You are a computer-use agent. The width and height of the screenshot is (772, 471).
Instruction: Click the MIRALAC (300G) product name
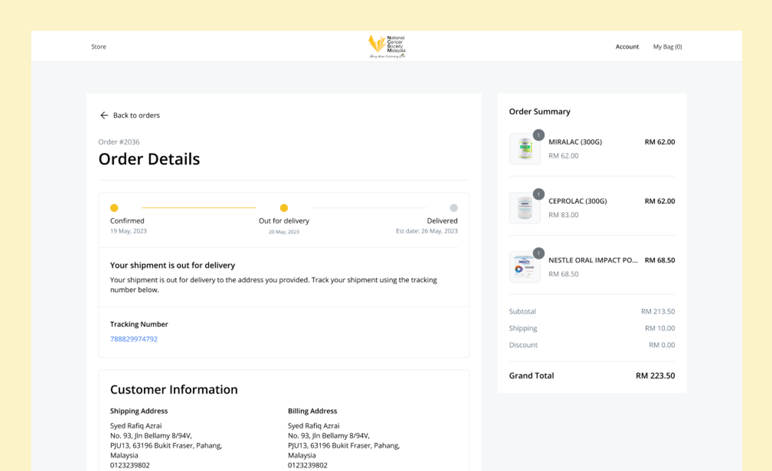[x=575, y=142]
